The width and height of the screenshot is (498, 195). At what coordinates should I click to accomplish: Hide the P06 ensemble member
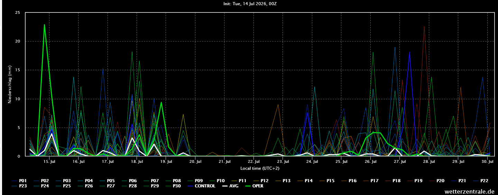pyautogui.click(x=129, y=180)
